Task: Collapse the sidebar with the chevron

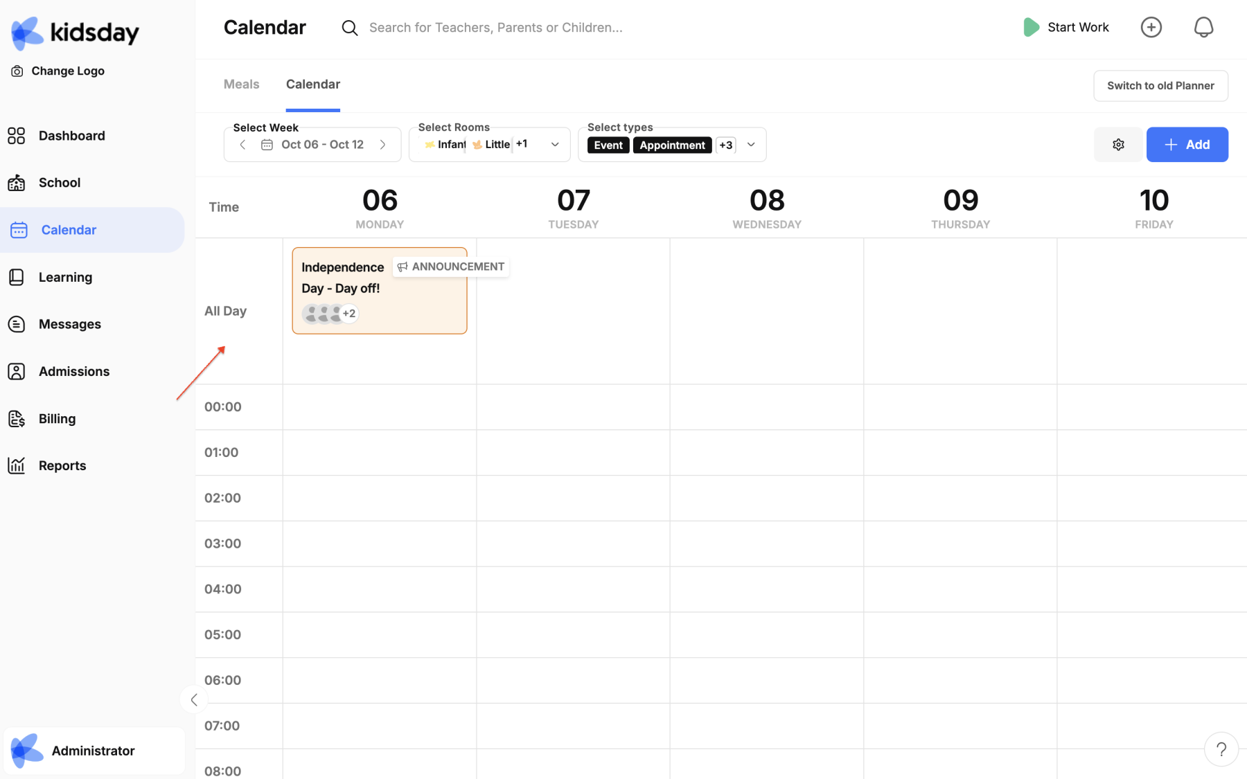Action: (194, 700)
